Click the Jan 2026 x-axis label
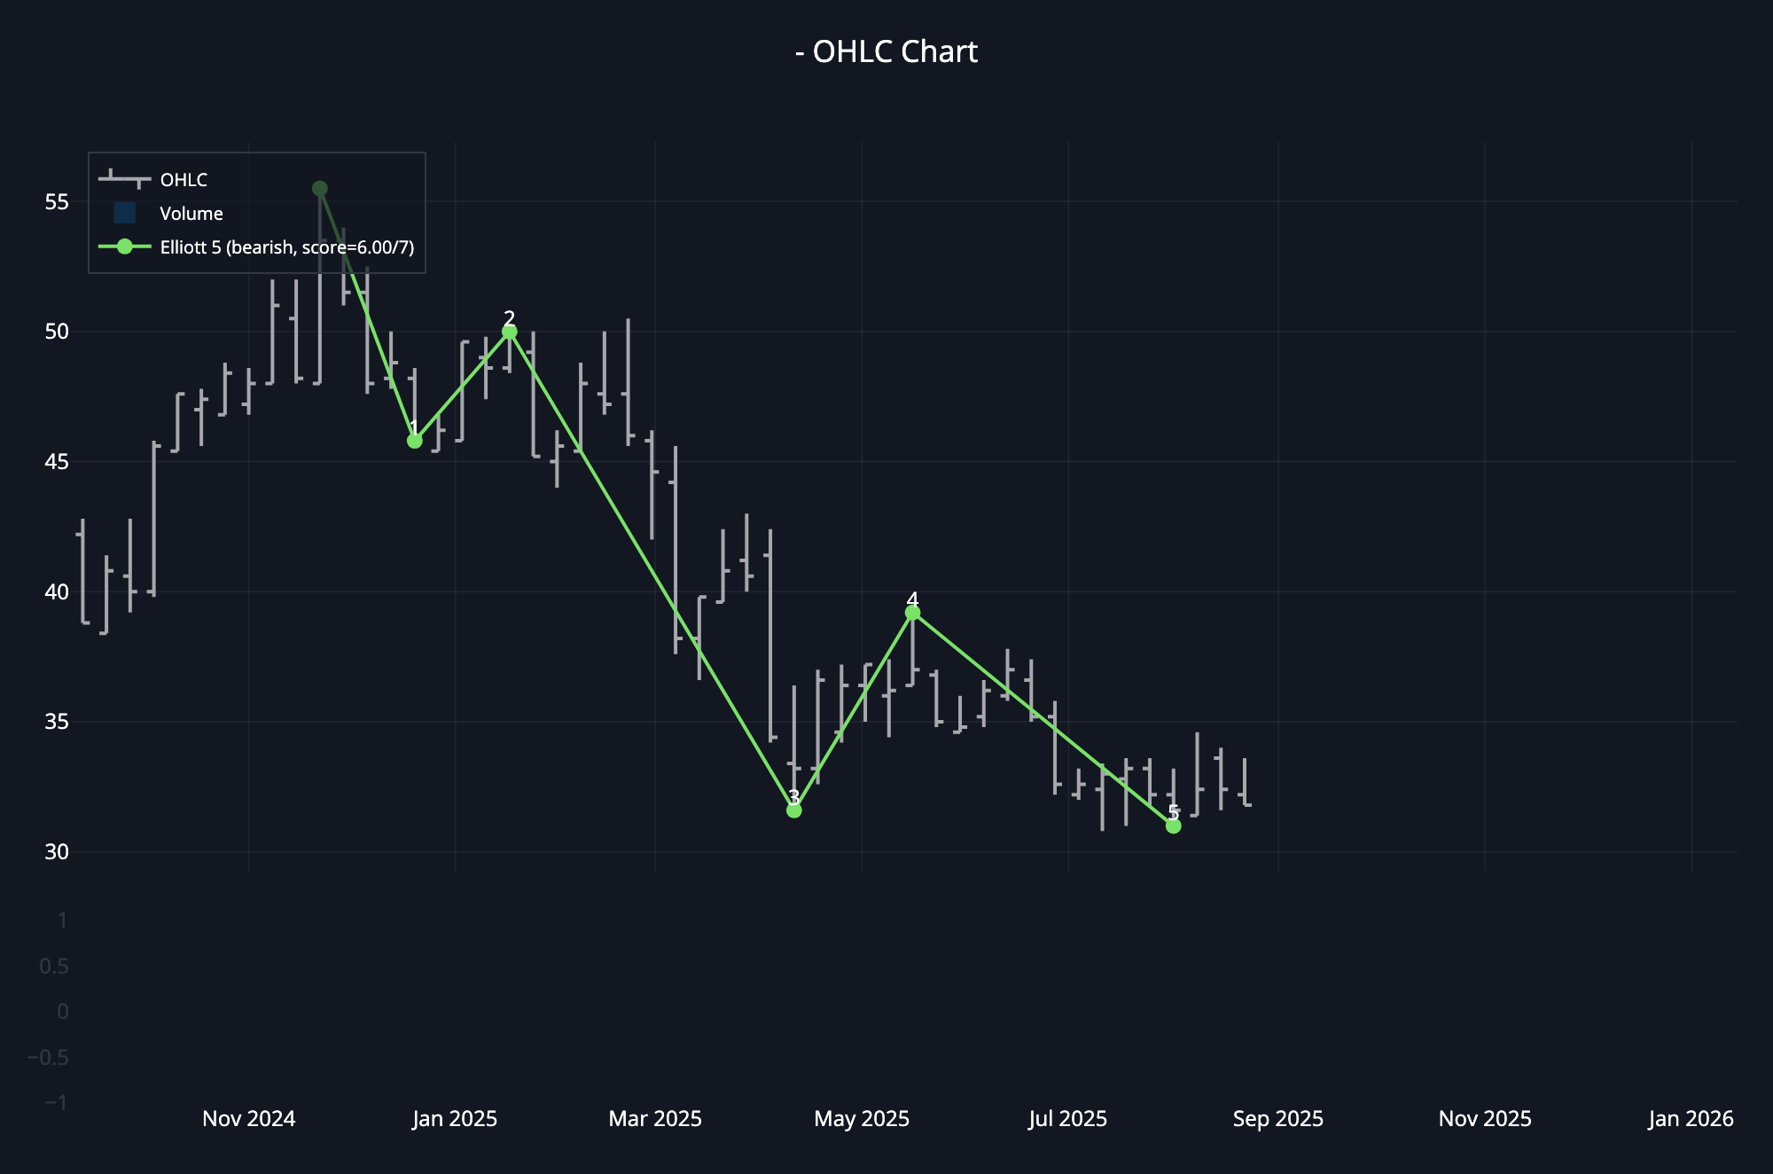1773x1174 pixels. (x=1691, y=1119)
